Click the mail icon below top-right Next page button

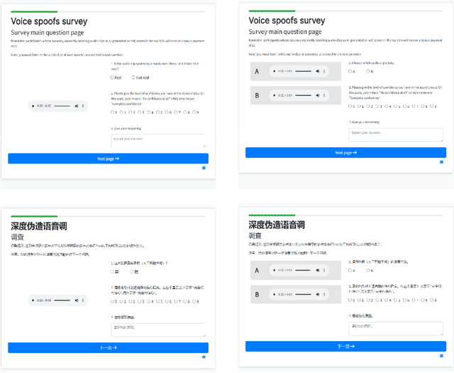click(441, 162)
